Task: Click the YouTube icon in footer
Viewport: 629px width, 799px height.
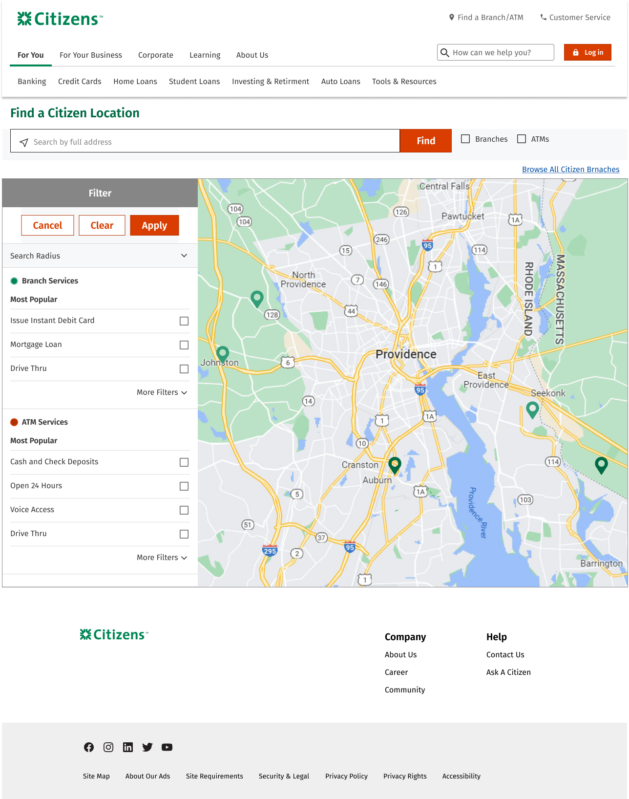Action: [x=167, y=747]
